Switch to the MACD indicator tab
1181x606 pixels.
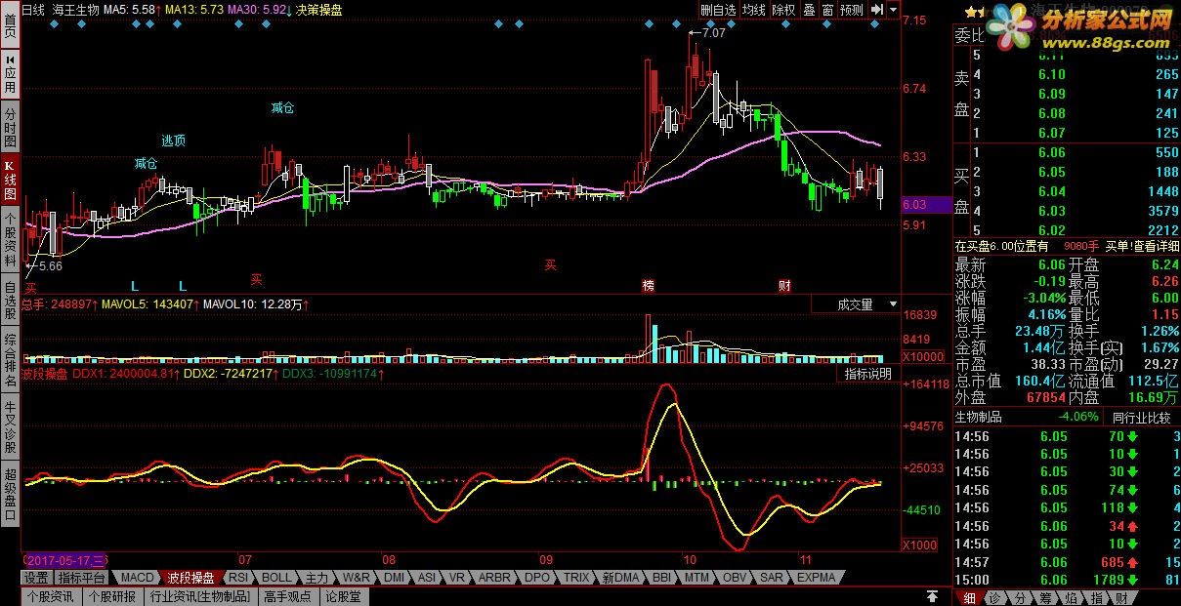click(x=138, y=578)
